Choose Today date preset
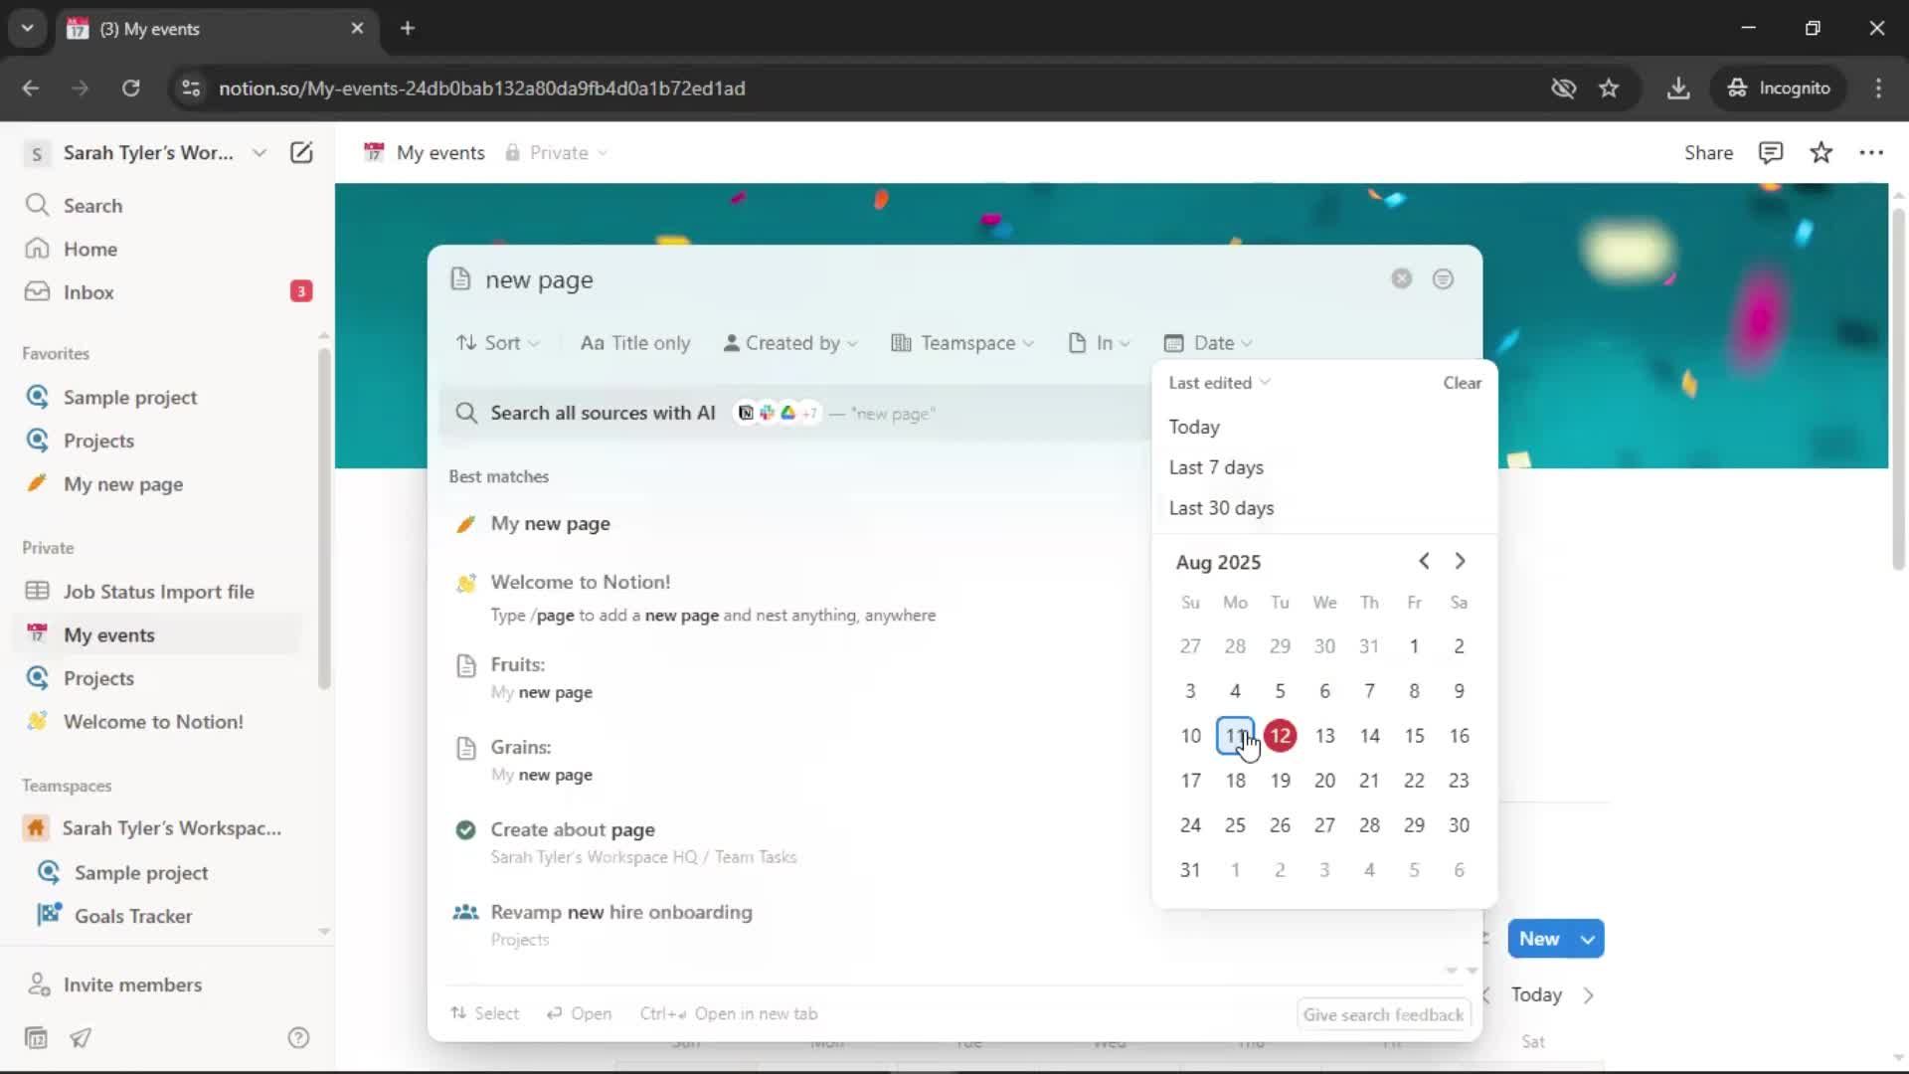1909x1074 pixels. click(1194, 427)
